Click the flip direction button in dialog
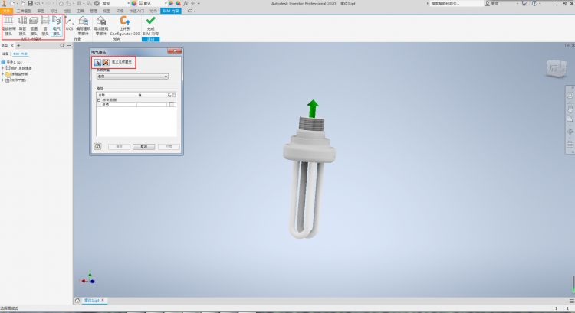575x313 pixels. point(106,63)
